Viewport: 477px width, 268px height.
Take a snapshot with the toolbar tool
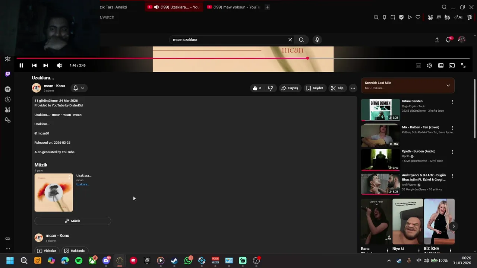click(393, 17)
